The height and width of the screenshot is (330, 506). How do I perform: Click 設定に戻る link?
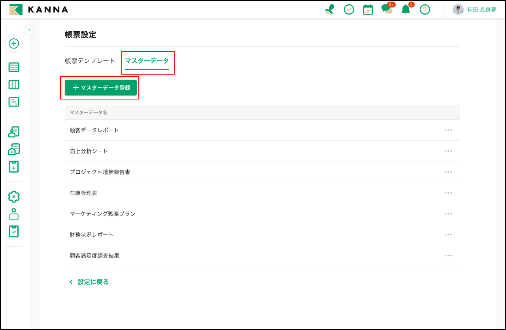point(89,282)
